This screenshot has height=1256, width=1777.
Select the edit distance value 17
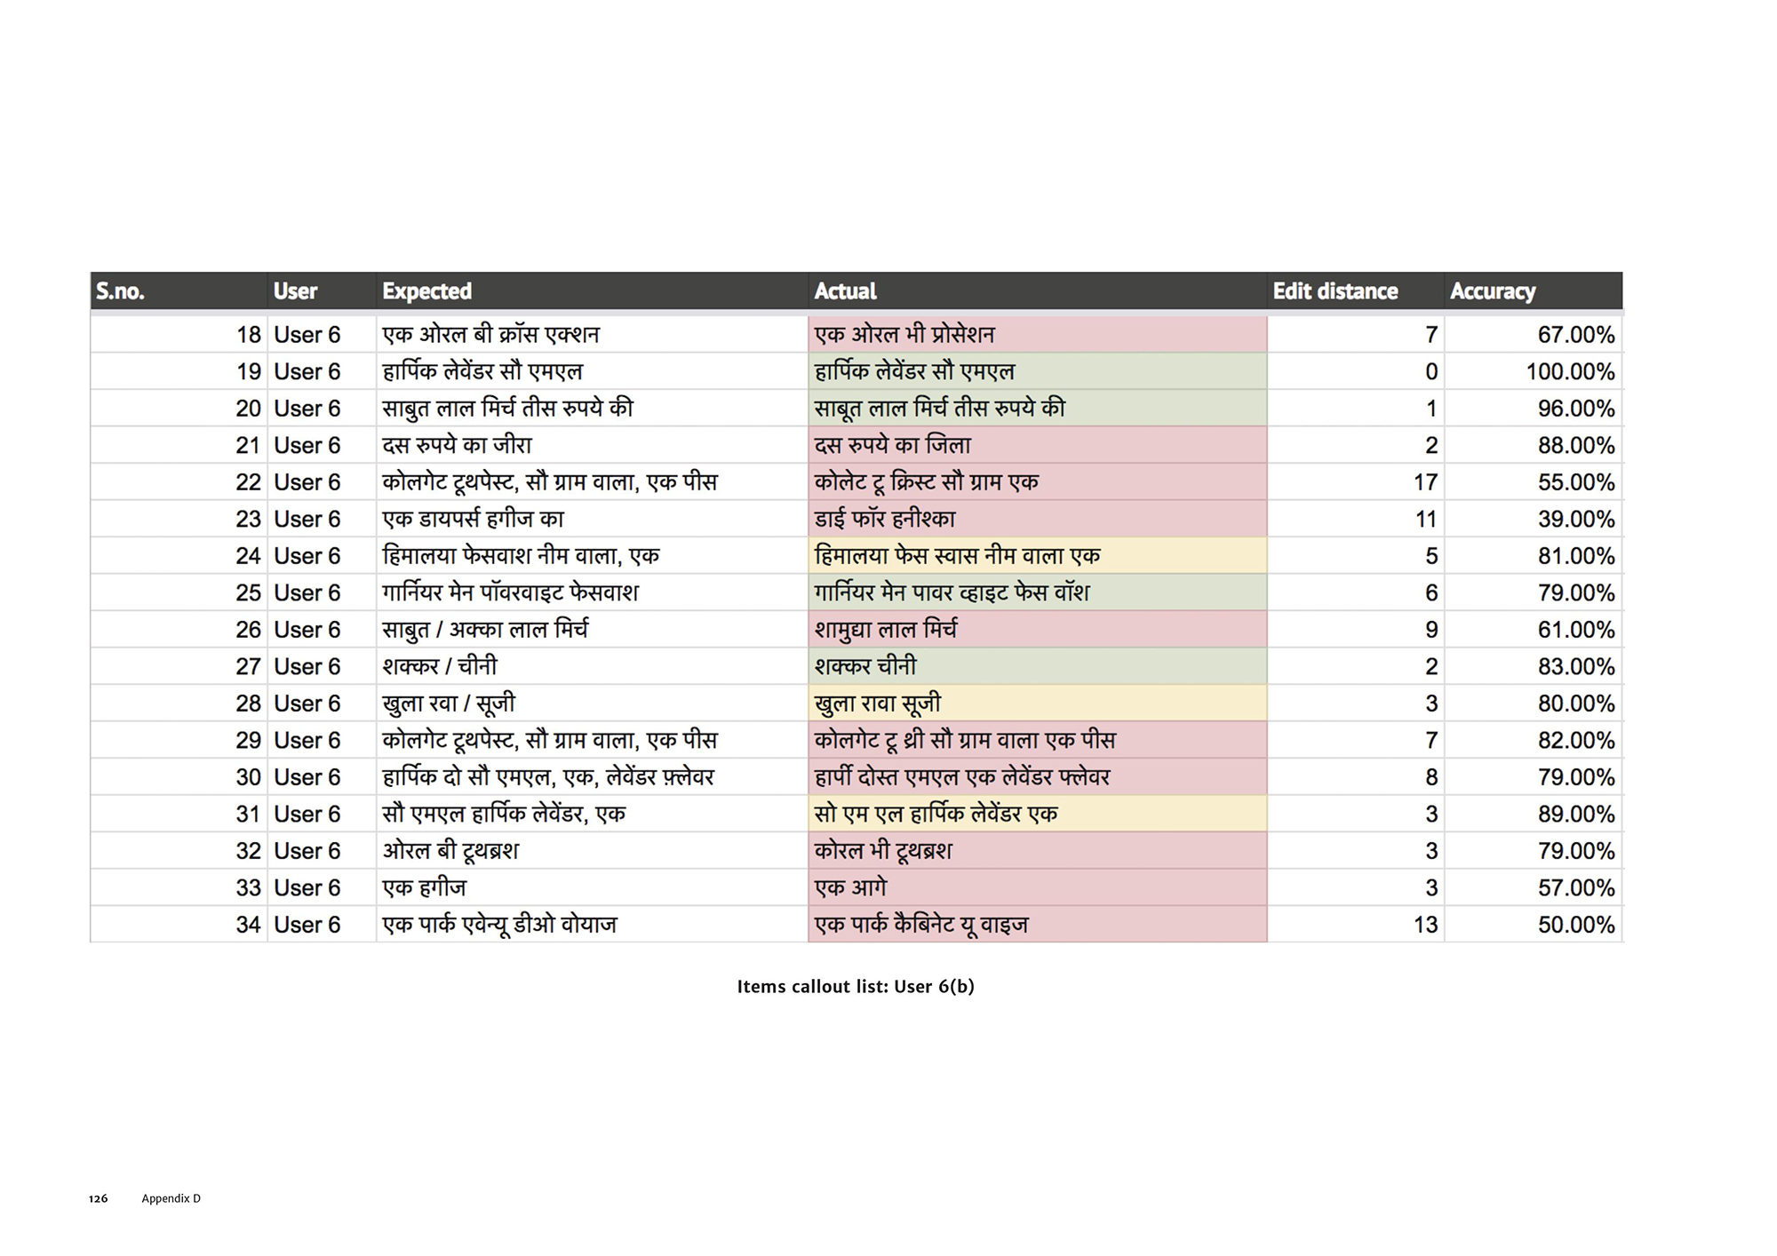(1425, 482)
